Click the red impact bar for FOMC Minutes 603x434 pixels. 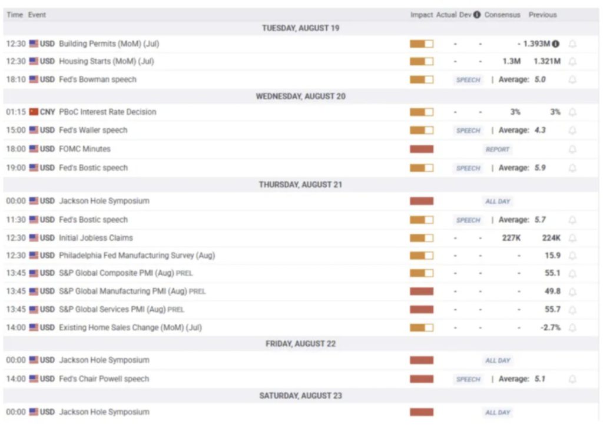421,150
